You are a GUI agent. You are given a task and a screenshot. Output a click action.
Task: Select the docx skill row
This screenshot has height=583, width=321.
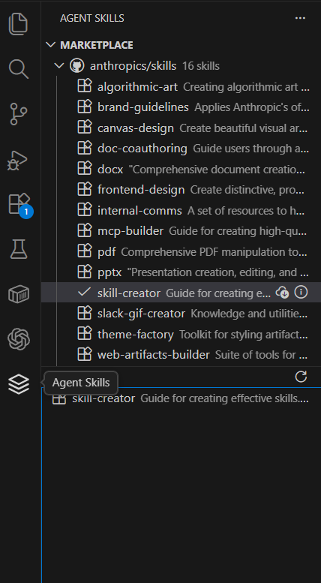[x=181, y=169]
